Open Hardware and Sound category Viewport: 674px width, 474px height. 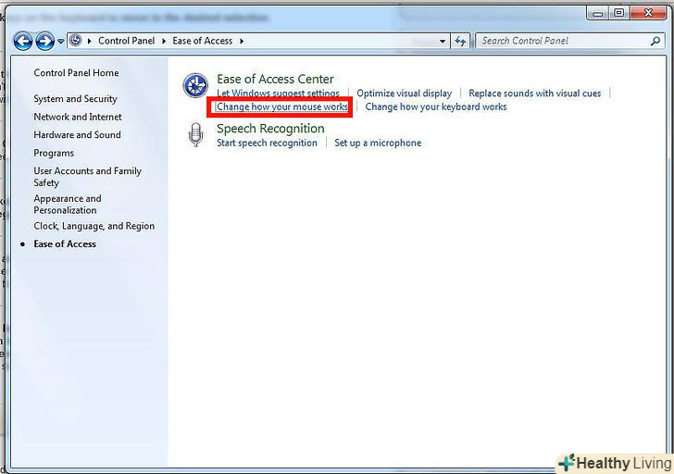(78, 135)
